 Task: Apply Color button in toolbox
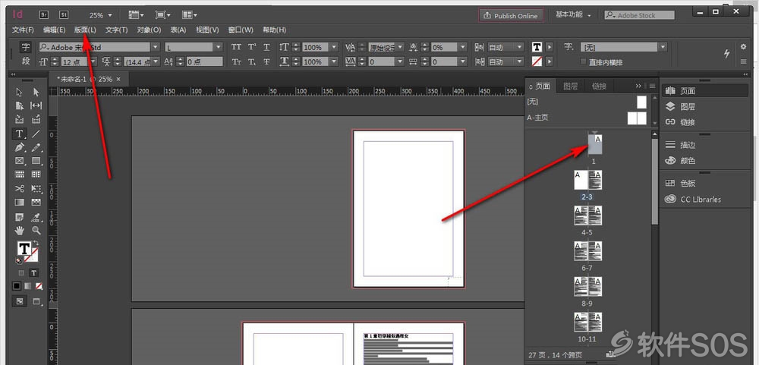point(17,286)
